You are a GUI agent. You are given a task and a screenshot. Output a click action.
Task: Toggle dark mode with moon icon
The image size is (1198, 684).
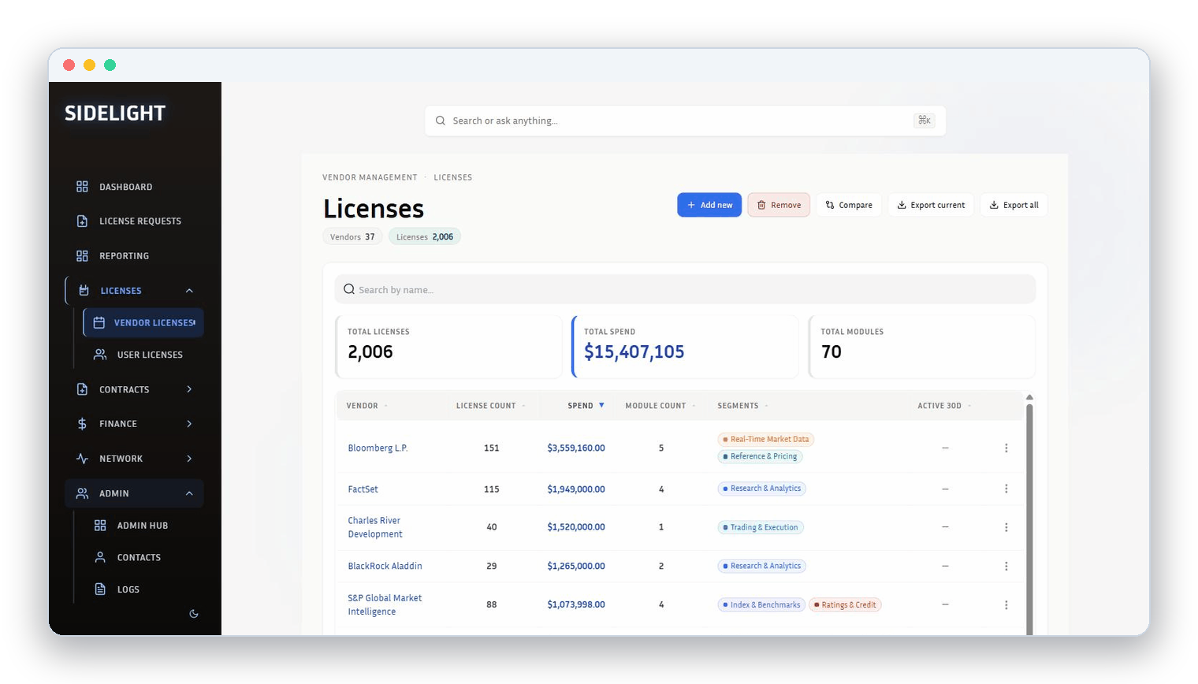point(194,614)
